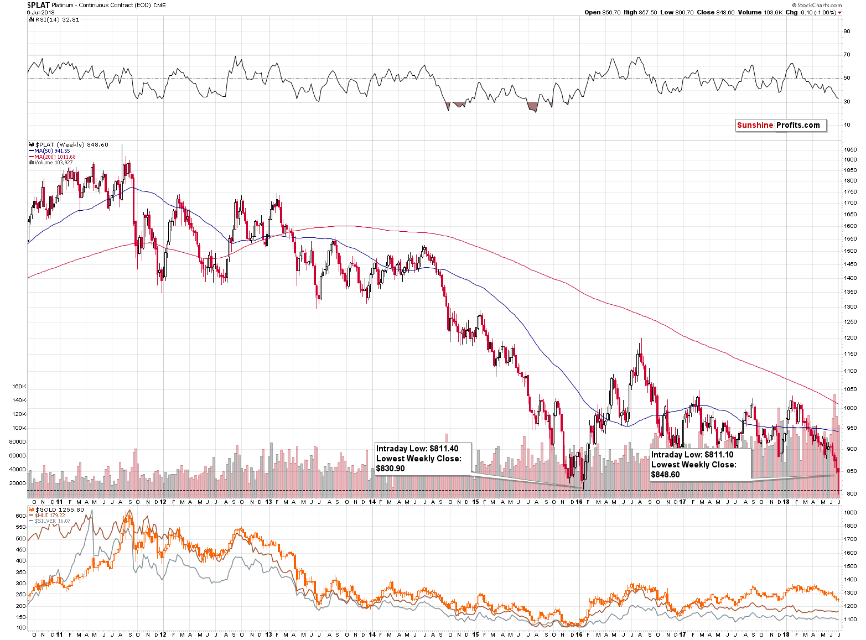This screenshot has height=640, width=866.
Task: Click the red line swatch beside MA(200)
Action: click(31, 157)
